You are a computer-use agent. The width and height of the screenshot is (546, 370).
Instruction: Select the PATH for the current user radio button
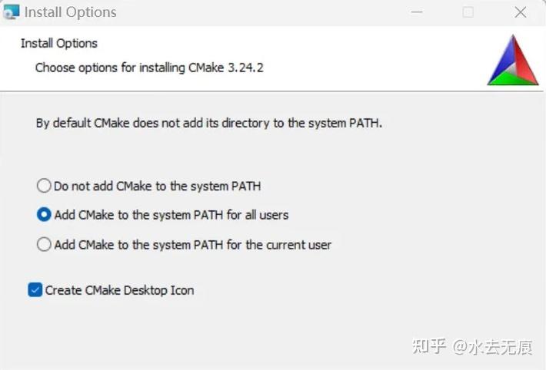[44, 244]
